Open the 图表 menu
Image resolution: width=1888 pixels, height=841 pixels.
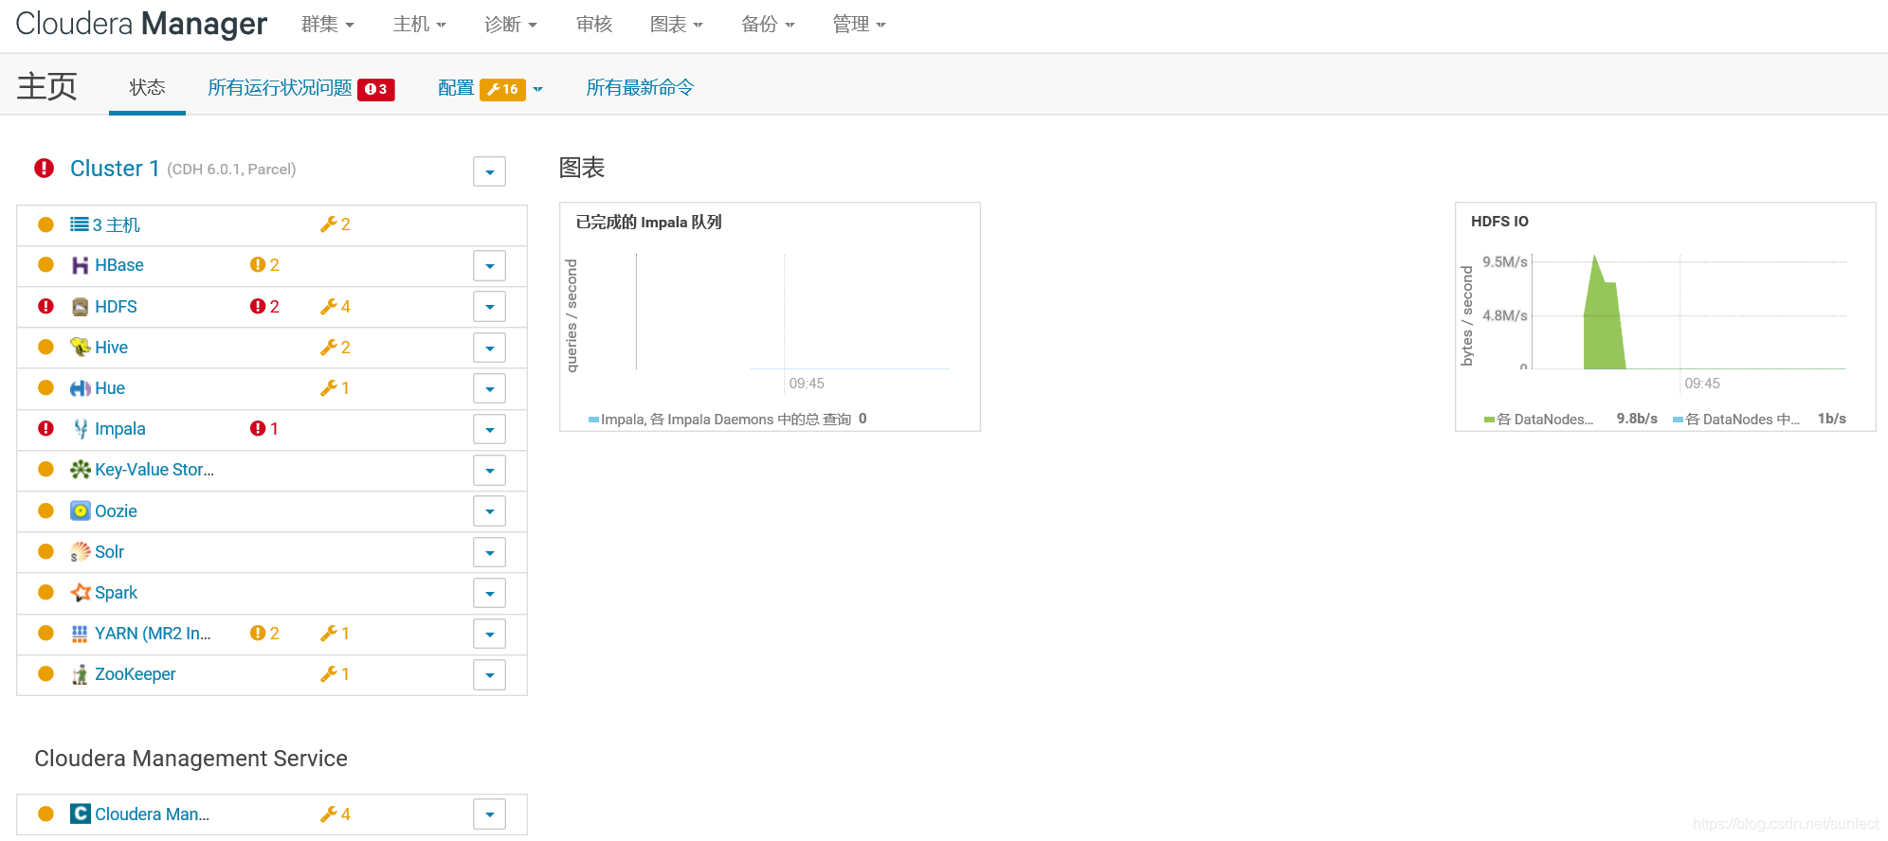(x=677, y=25)
